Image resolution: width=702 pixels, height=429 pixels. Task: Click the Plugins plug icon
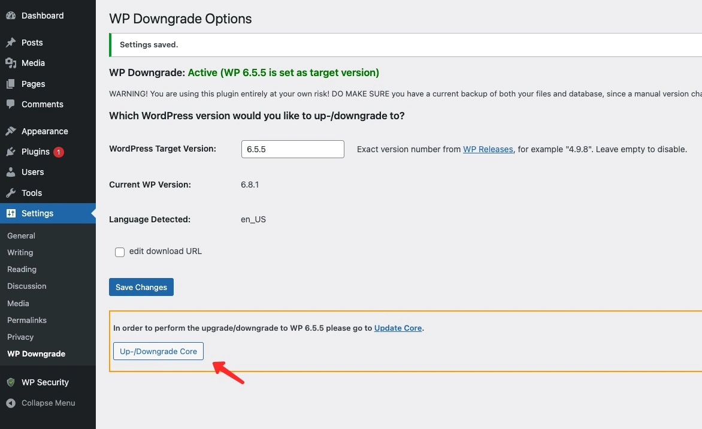pos(11,152)
